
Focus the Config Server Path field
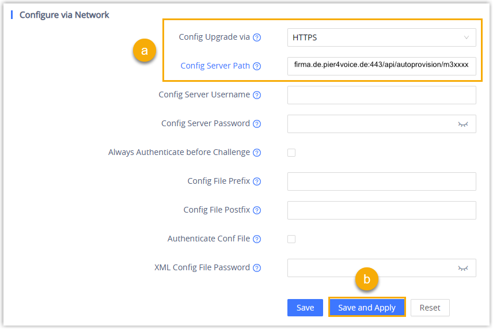point(381,66)
